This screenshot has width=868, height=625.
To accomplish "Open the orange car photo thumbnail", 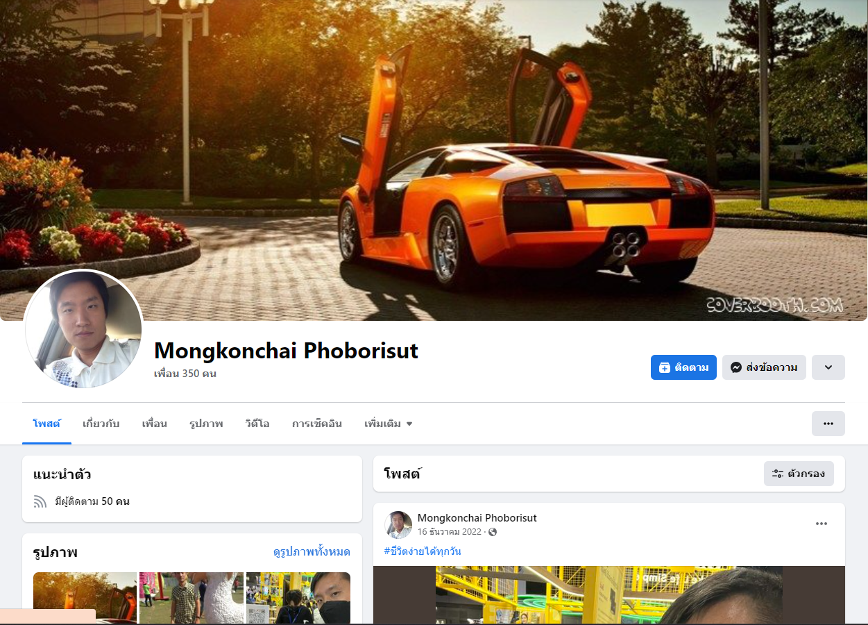I will (85, 598).
